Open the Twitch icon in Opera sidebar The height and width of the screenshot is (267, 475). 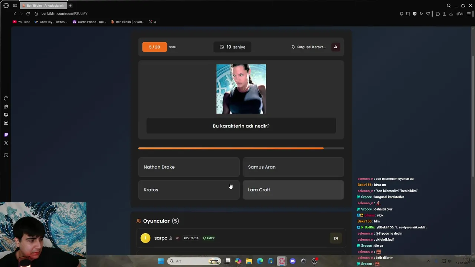[6, 135]
